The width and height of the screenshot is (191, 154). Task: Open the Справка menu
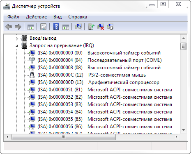78,17
